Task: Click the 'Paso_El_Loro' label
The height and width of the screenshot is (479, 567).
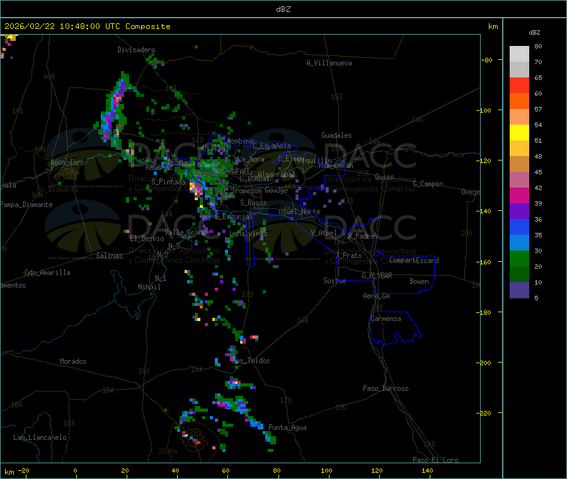Action: pos(435,460)
